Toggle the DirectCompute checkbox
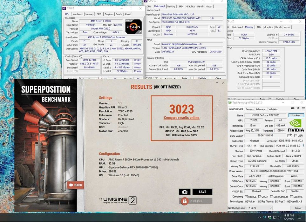 [x=271, y=197]
